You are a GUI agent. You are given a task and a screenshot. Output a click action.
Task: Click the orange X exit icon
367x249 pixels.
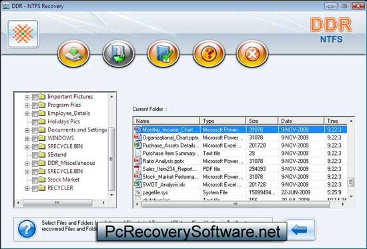[x=252, y=53]
